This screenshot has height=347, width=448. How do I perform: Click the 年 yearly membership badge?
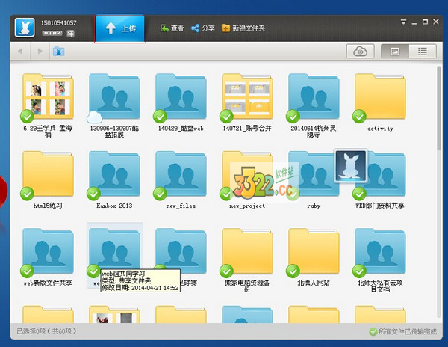tap(70, 34)
